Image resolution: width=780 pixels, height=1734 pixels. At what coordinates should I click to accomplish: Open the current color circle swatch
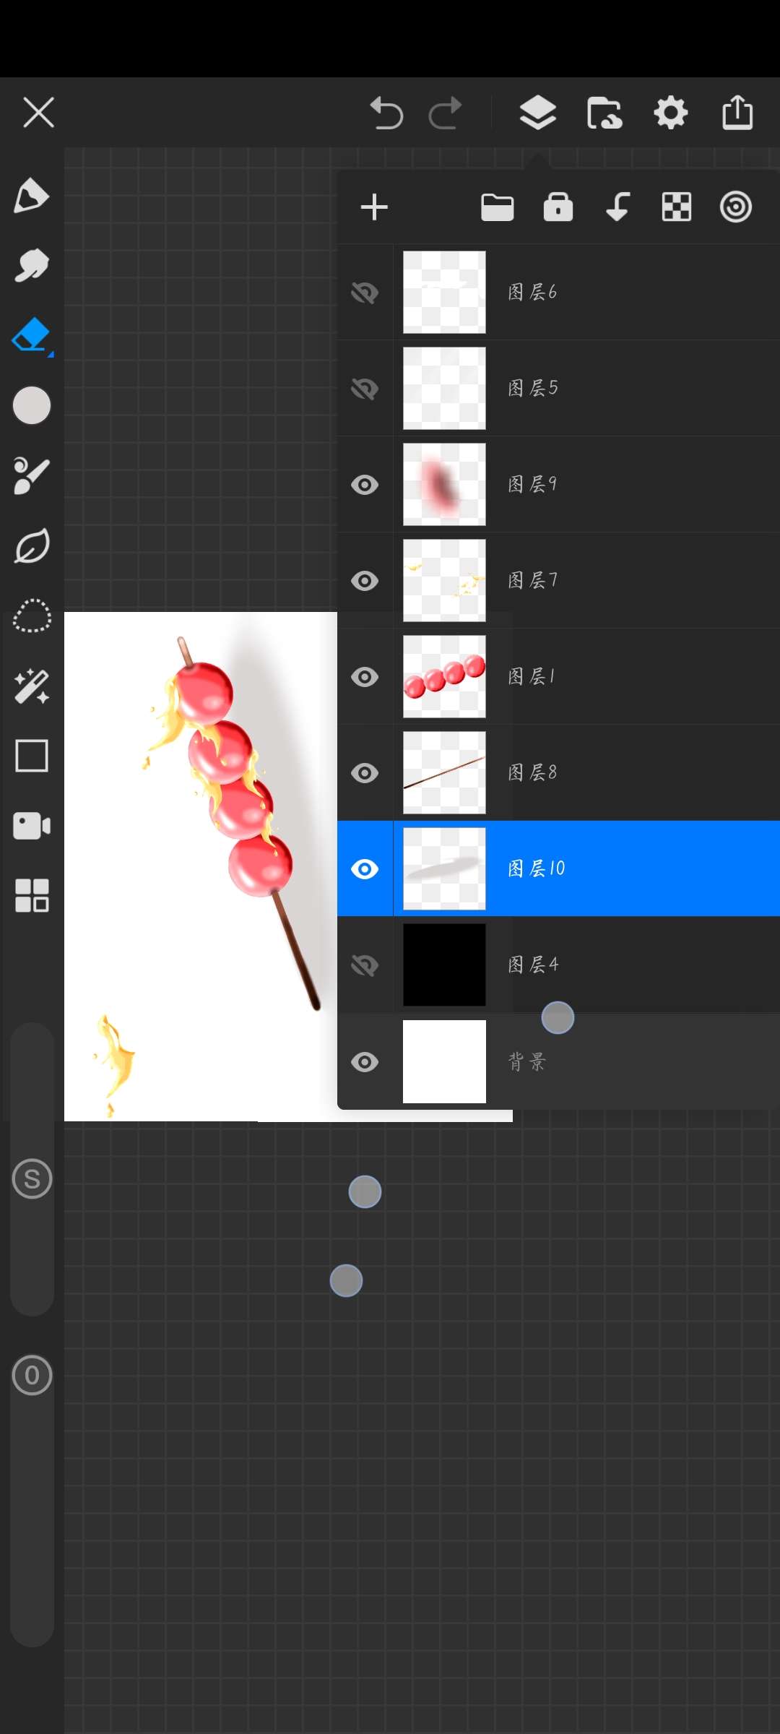pos(32,405)
